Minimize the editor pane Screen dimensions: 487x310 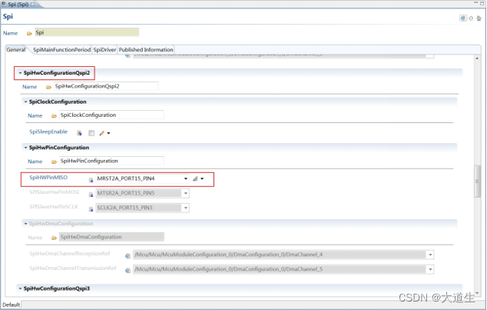coord(475,3)
